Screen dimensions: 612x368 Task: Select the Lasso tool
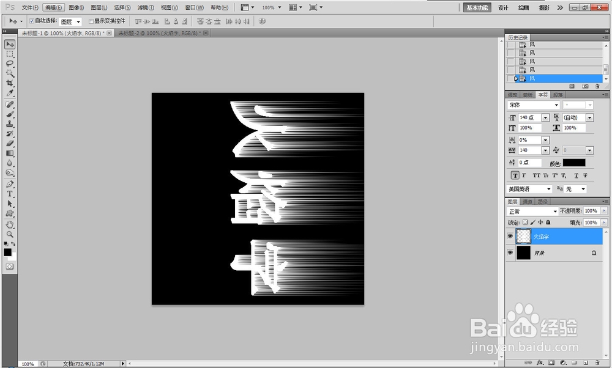(x=10, y=64)
